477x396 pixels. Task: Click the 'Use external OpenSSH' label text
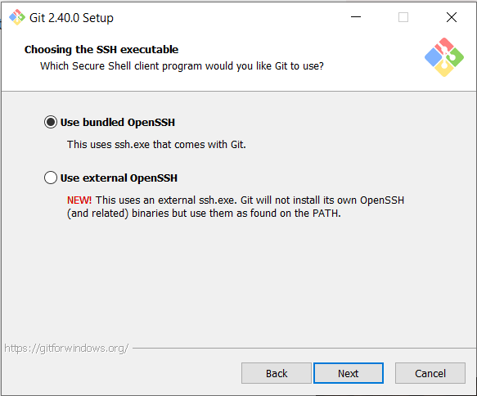[119, 178]
